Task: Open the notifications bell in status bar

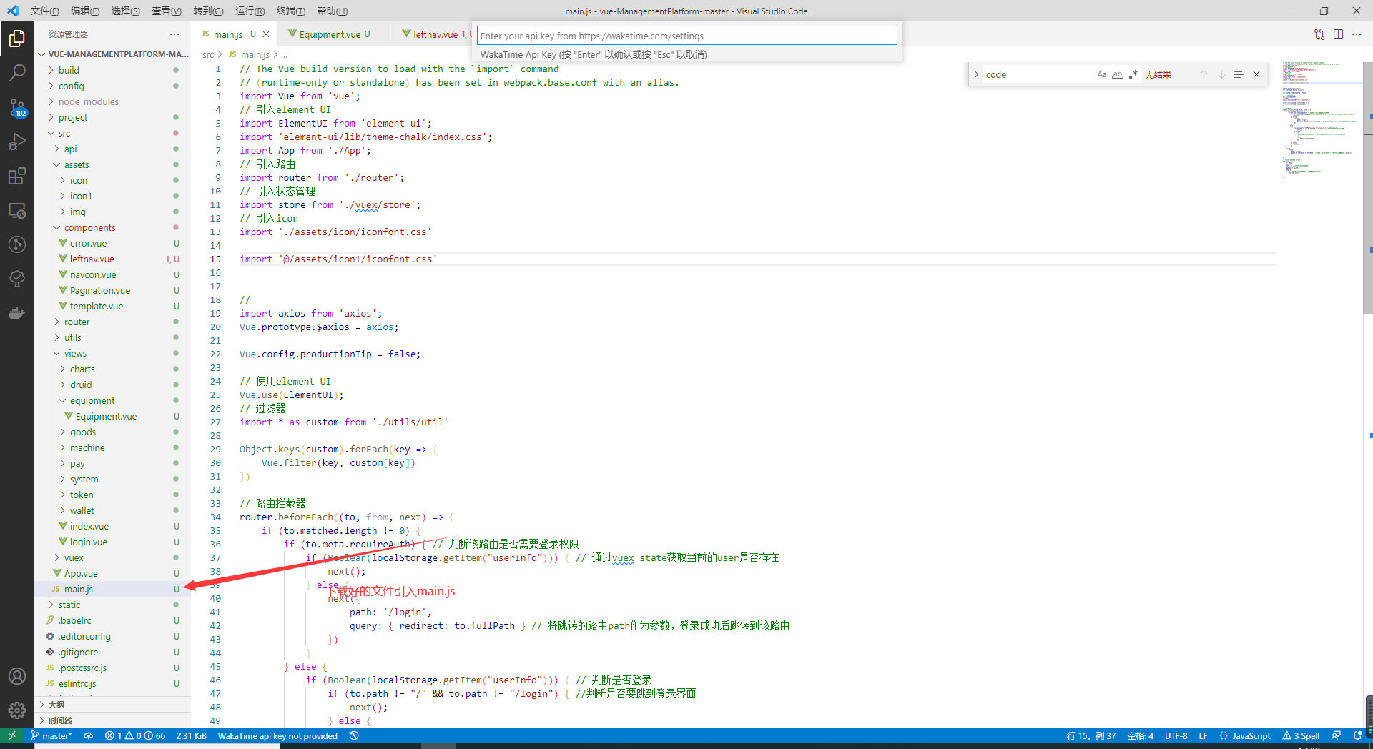Action: [1357, 735]
